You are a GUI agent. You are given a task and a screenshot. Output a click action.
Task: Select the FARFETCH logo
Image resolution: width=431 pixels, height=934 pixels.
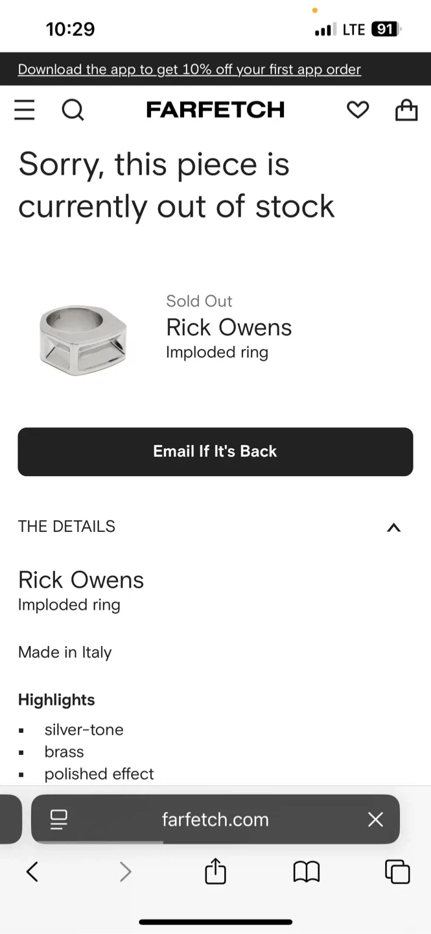(x=215, y=110)
